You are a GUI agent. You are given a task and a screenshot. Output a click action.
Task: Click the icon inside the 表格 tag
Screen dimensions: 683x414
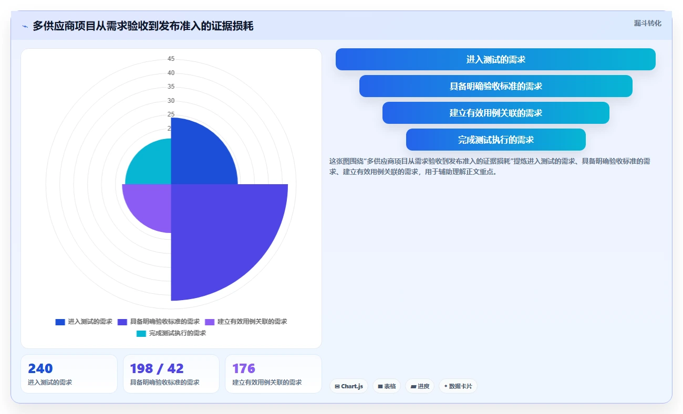(380, 386)
